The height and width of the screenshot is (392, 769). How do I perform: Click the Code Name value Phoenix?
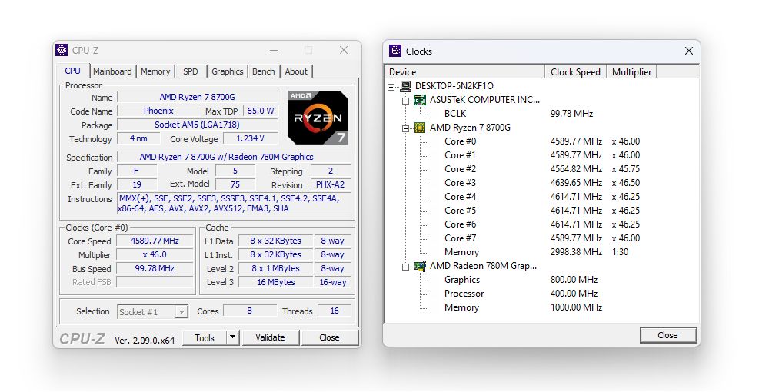point(158,111)
